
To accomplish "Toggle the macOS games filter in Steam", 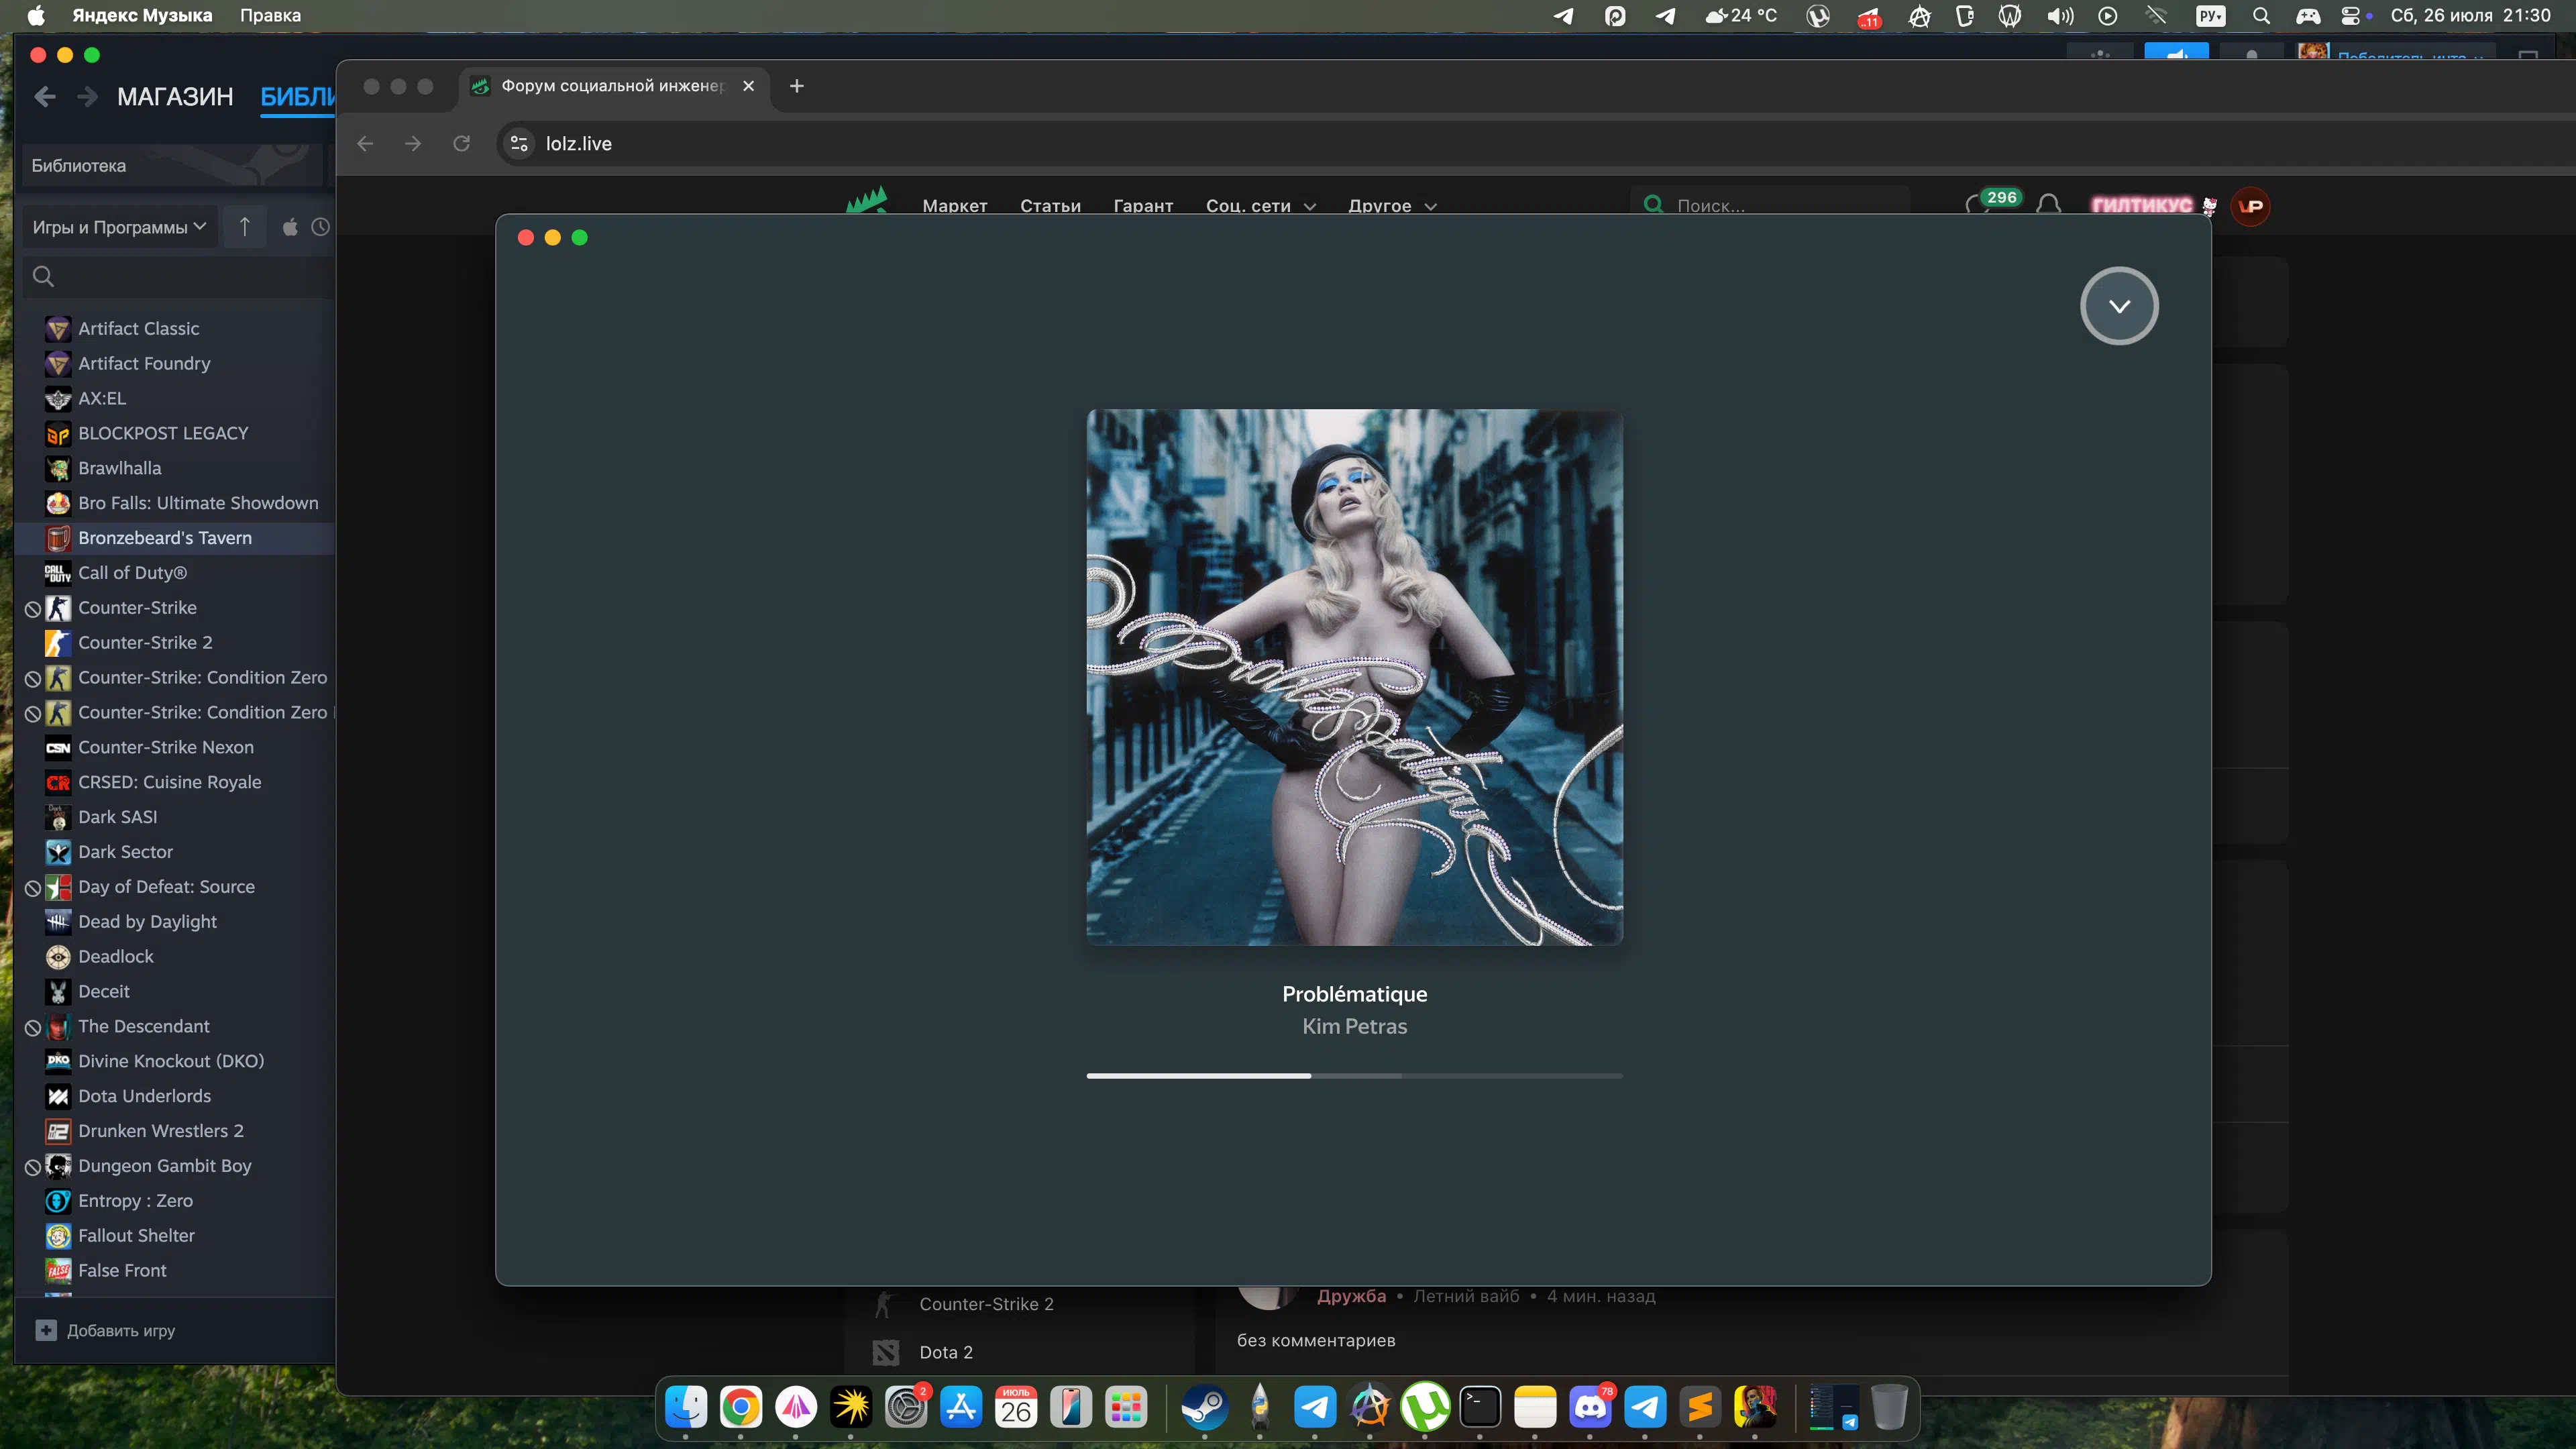I will coord(290,227).
